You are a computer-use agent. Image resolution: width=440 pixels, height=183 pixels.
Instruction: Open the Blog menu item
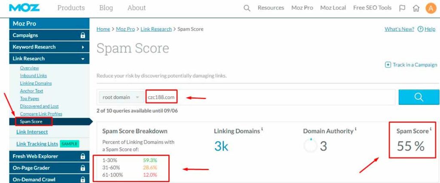[106, 8]
